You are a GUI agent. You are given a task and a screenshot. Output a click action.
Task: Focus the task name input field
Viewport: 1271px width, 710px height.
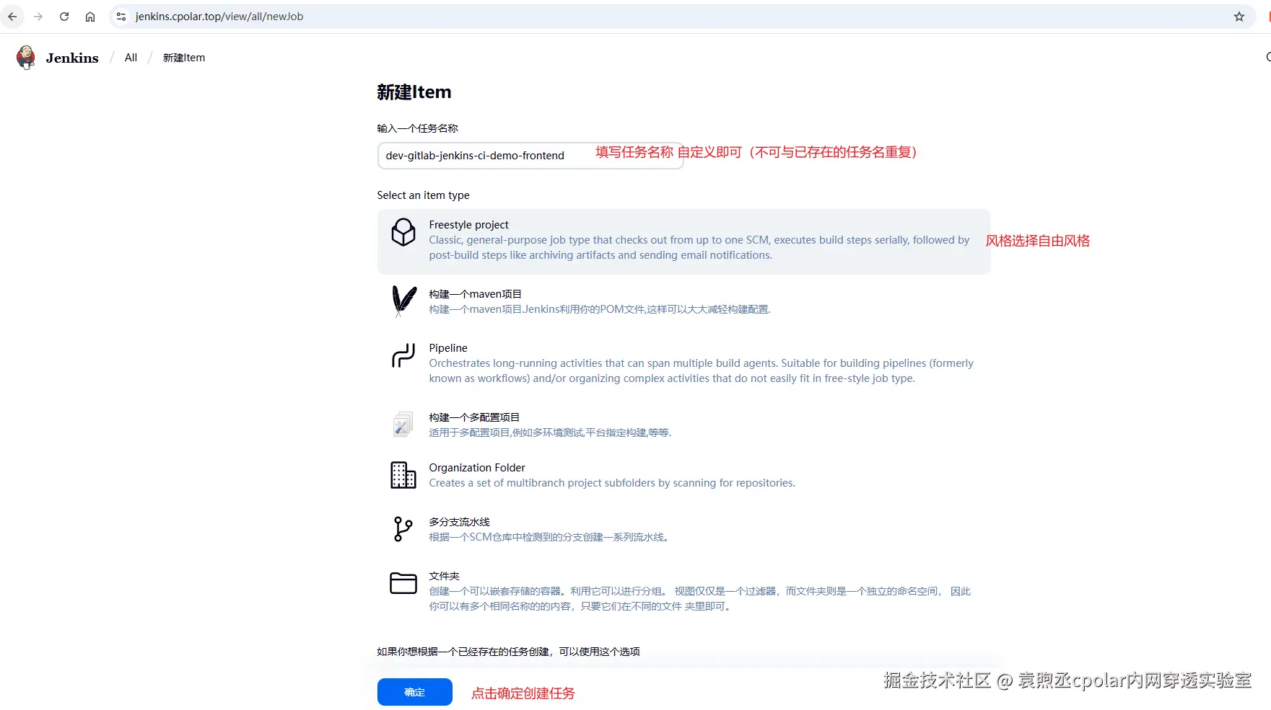tap(530, 156)
